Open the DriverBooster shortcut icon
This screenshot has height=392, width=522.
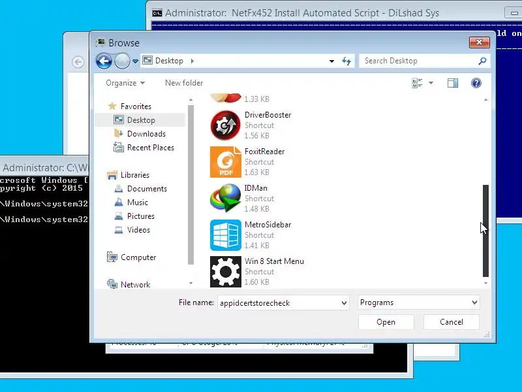coord(225,125)
